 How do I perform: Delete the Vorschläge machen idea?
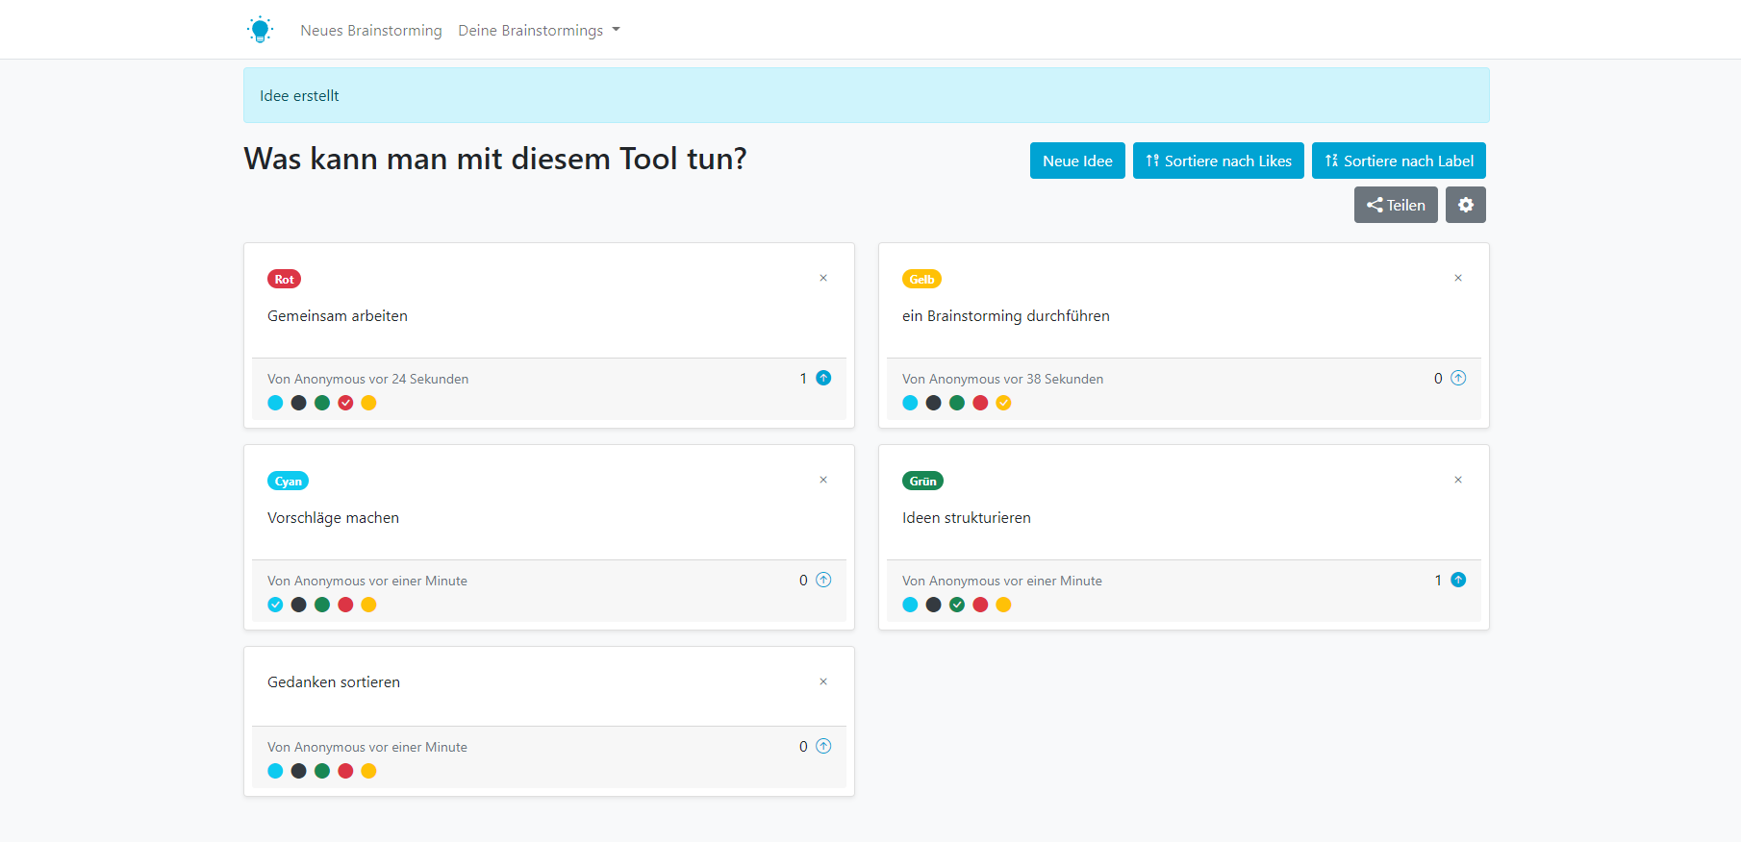point(823,480)
